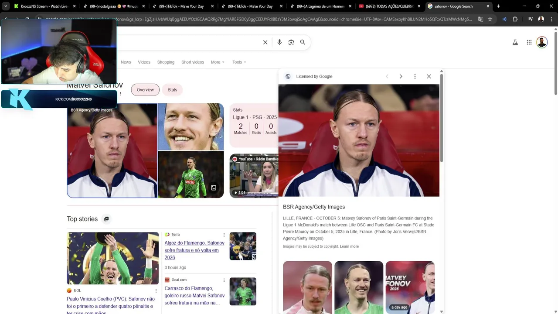The image size is (558, 314).
Task: Open first related Safonov pink-background image
Action: tap(307, 287)
